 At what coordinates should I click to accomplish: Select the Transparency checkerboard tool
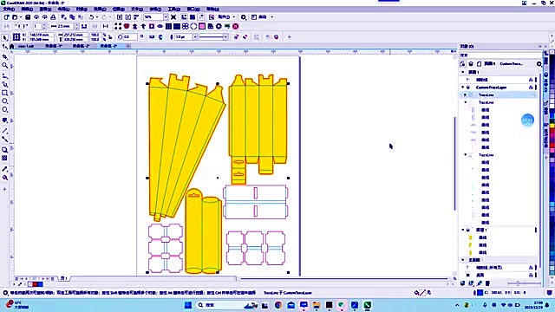[x=4, y=158]
